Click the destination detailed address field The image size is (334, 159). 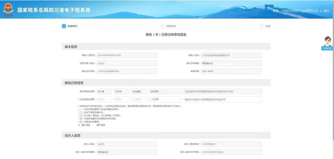click(x=223, y=99)
